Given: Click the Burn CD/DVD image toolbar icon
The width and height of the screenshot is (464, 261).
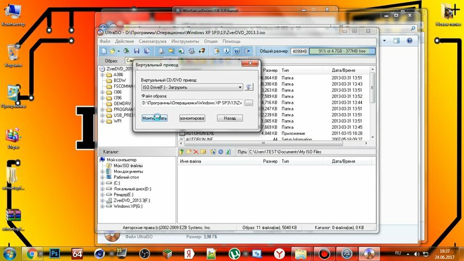Looking at the screenshot, I should coord(202,51).
